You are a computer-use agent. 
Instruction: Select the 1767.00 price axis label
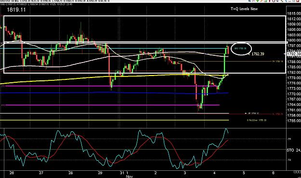click(x=294, y=100)
